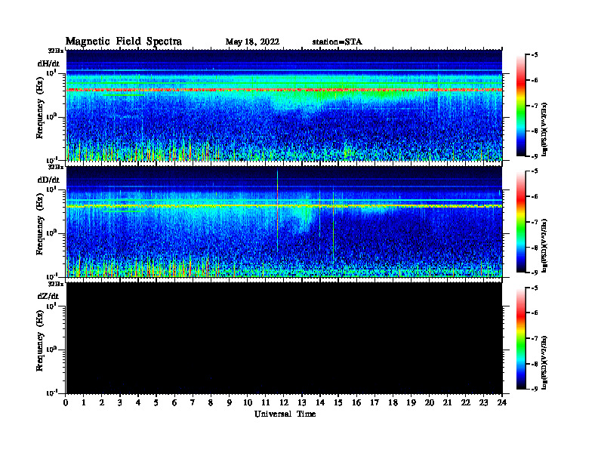The image size is (598, 462).
Task: Click the '-5' tick on the dH/dt color bar
Action: [x=535, y=55]
